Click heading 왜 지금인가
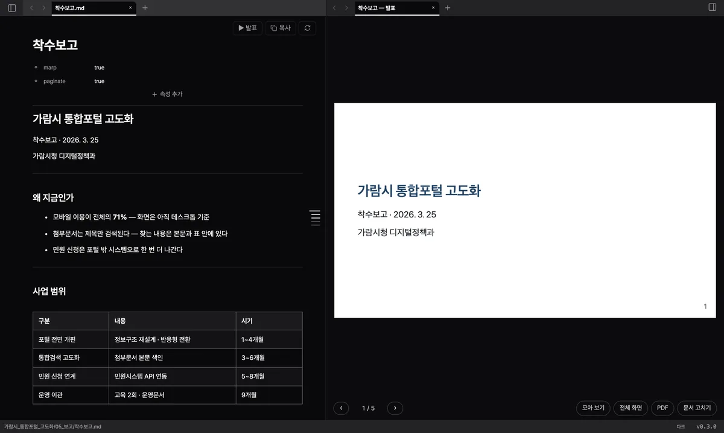 [x=53, y=197]
